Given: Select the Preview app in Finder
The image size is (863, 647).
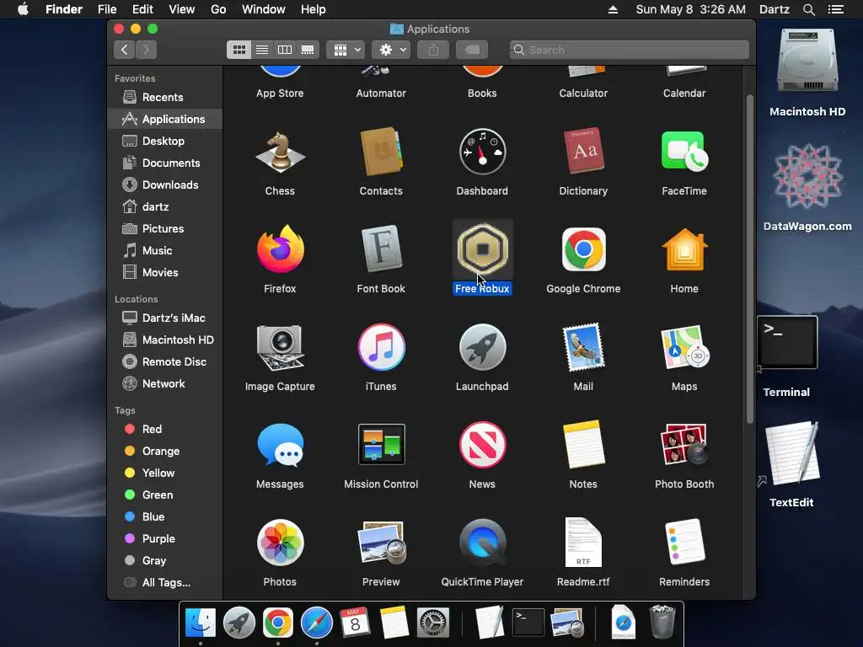Looking at the screenshot, I should (381, 543).
